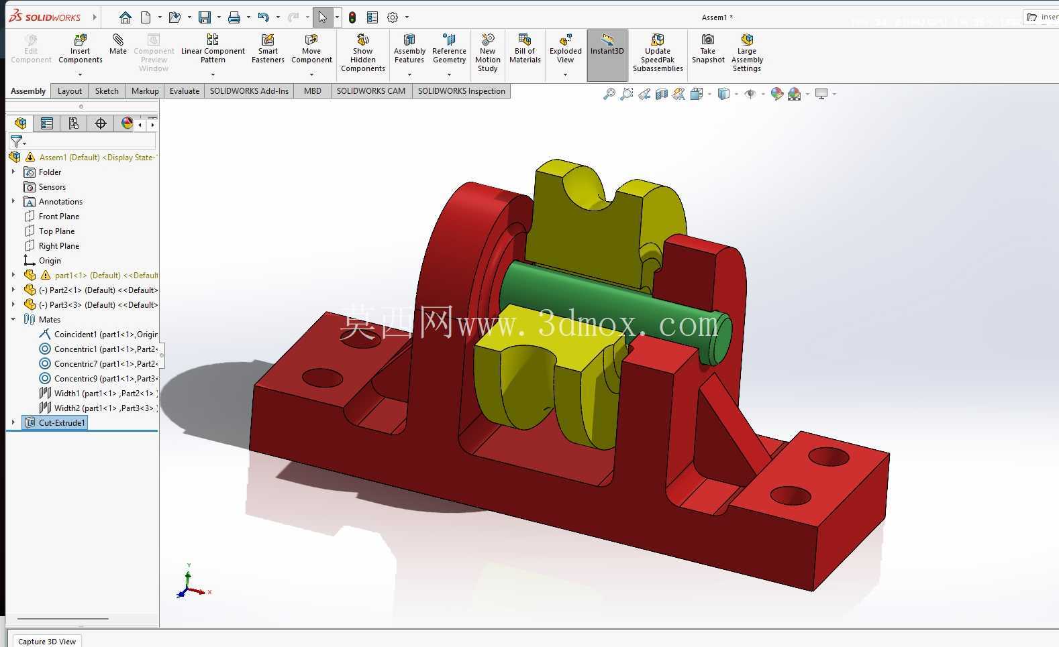Image resolution: width=1059 pixels, height=647 pixels.
Task: Open Edit Appearance colored sphere icon
Action: (776, 94)
